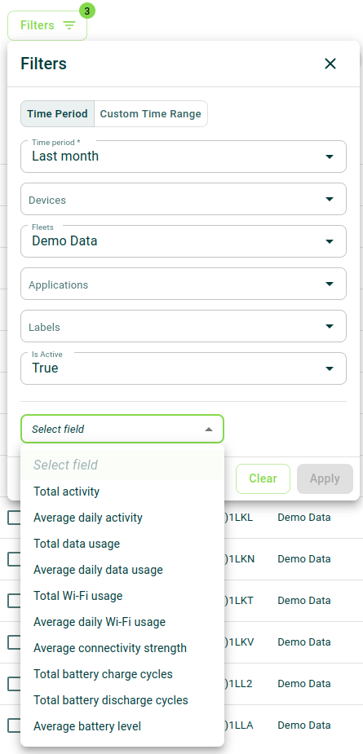
Task: Select Total battery discharge cycles option
Action: click(x=122, y=700)
